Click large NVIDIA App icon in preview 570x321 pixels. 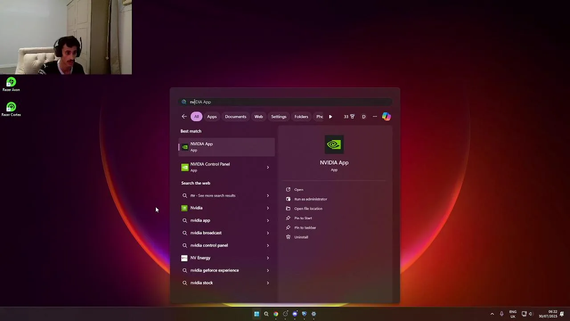click(334, 144)
